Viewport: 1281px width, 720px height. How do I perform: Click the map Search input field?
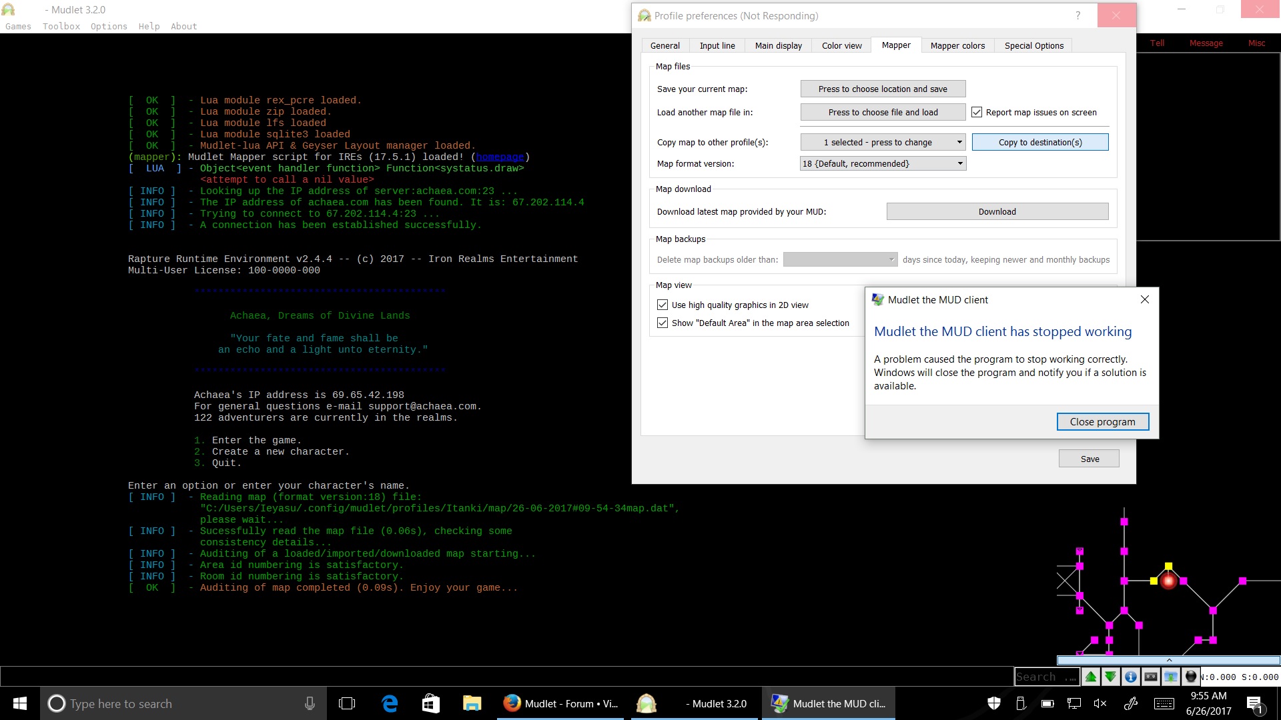1046,677
